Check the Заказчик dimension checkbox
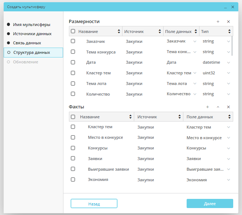 point(73,41)
